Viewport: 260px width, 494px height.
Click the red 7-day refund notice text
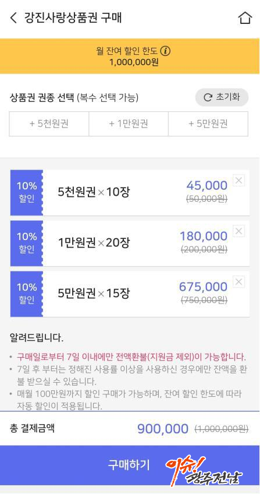tap(131, 357)
